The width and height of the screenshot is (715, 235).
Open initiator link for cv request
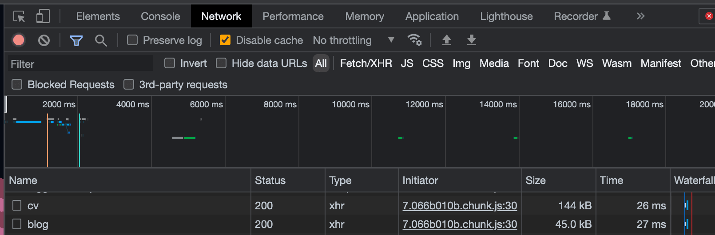coord(459,206)
